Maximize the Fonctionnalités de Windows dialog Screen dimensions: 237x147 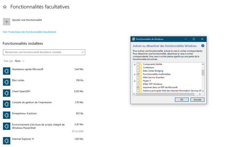[x=194, y=39]
